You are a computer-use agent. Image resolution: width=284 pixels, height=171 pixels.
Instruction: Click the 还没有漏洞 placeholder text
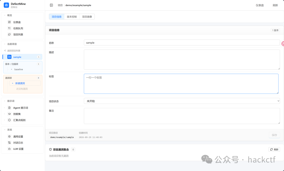point(22,89)
